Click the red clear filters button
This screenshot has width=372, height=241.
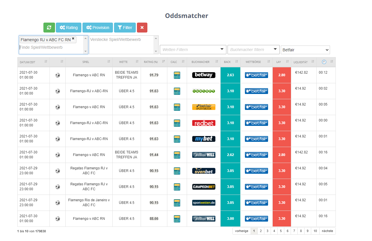[142, 28]
